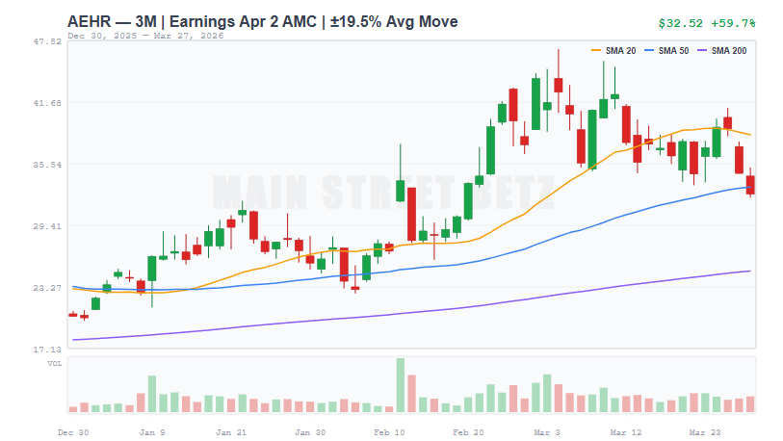783x441 pixels.
Task: Click the 23.27 price axis label
Action: coord(47,288)
